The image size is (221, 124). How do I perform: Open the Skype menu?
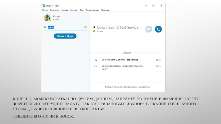(x=45, y=10)
